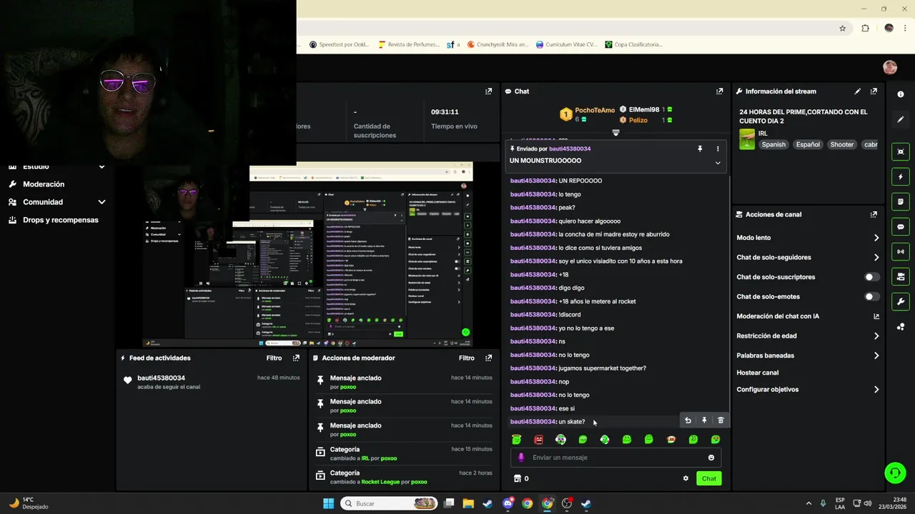Expand Palabras baneadas options
This screenshot has width=915, height=514.
point(876,356)
